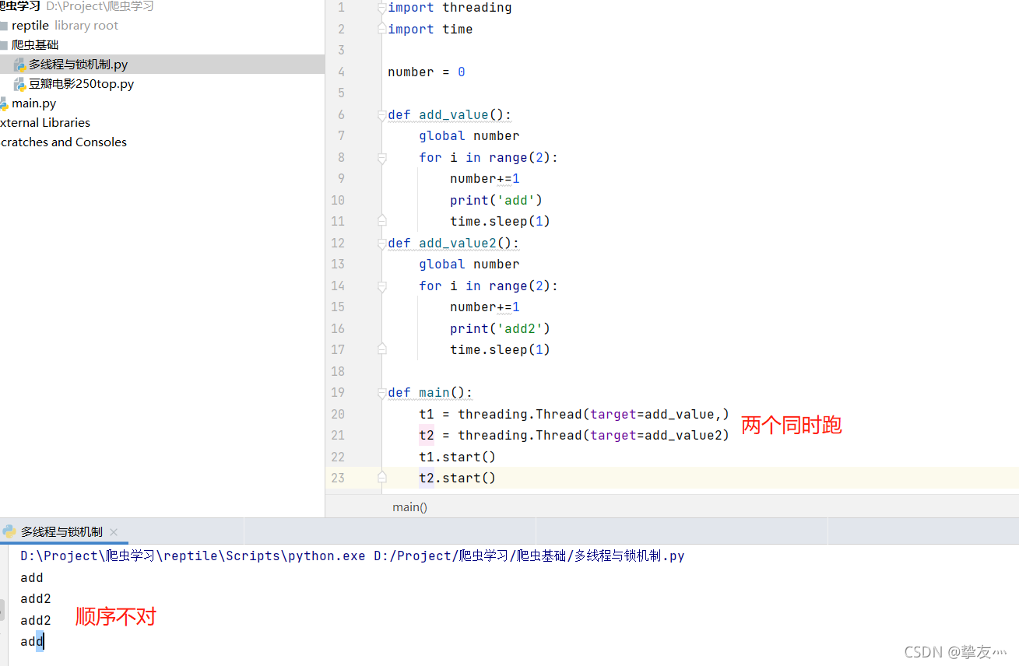
Task: Click the first 'add' console output line
Action: (x=32, y=578)
